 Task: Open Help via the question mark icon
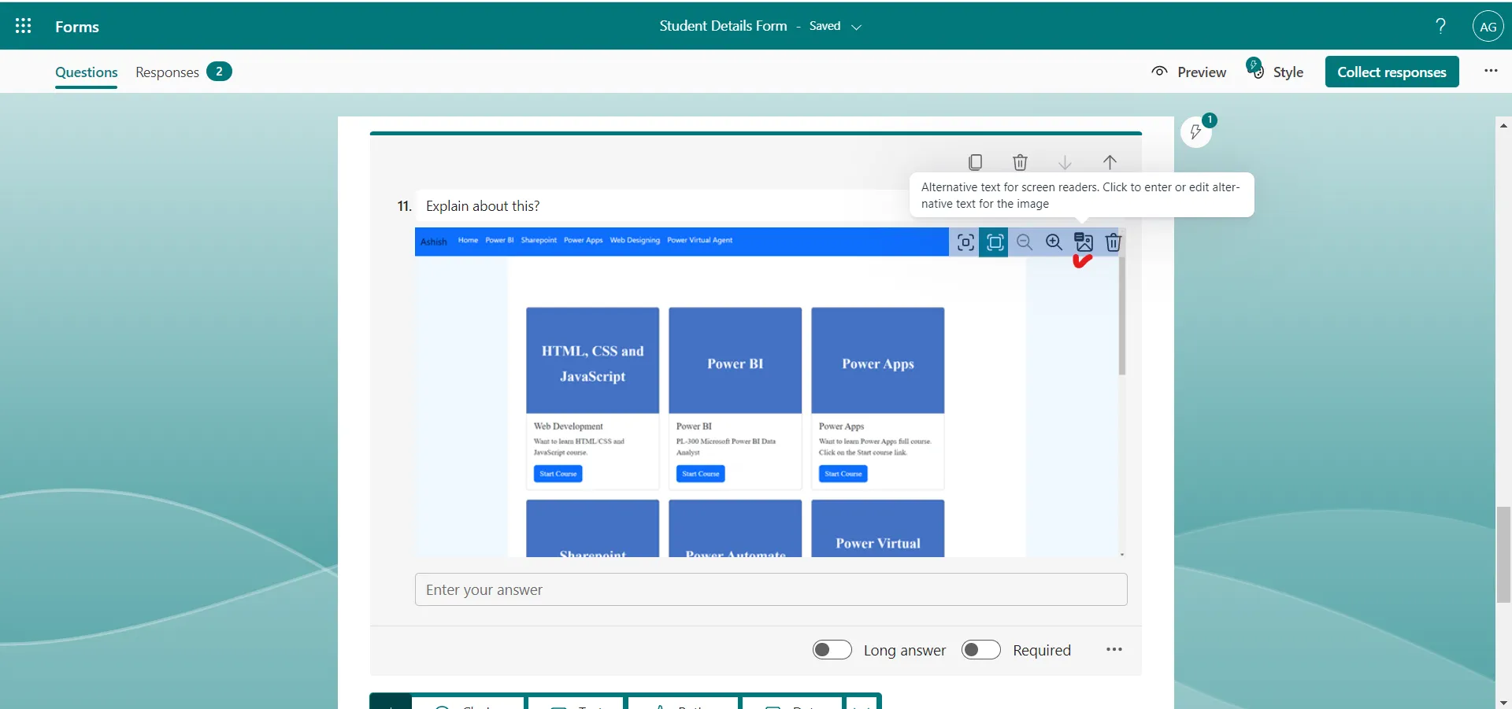tap(1440, 25)
